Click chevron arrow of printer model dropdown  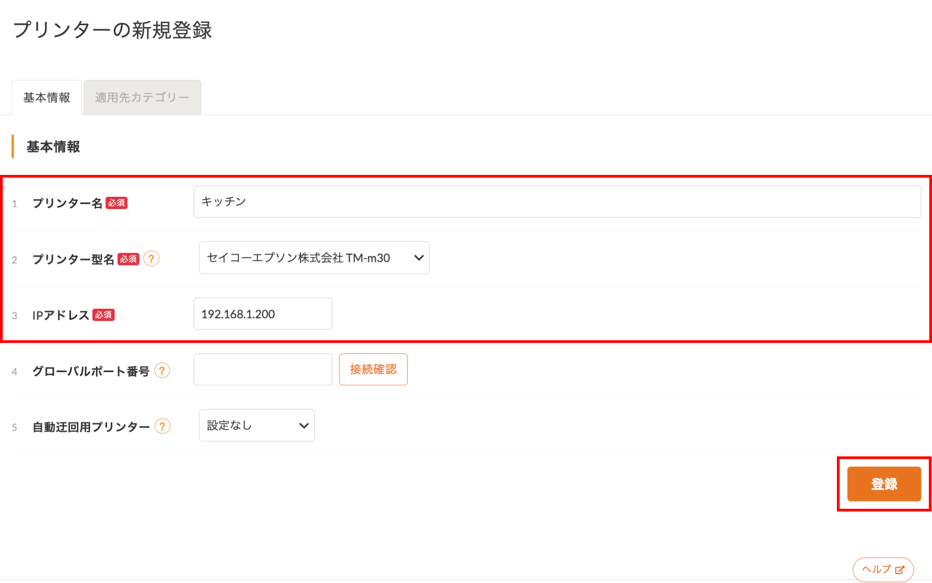point(419,258)
